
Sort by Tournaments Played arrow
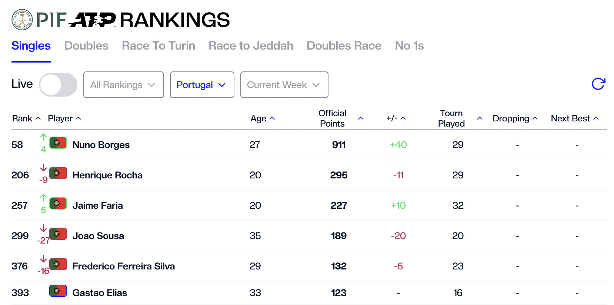point(480,118)
